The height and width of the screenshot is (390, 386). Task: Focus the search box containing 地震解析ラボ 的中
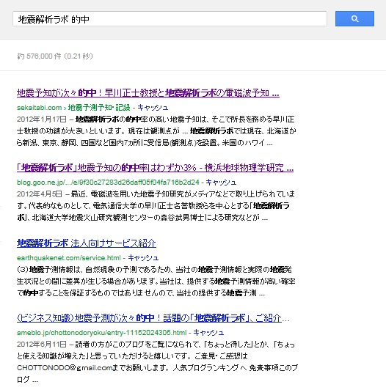pyautogui.click(x=170, y=18)
